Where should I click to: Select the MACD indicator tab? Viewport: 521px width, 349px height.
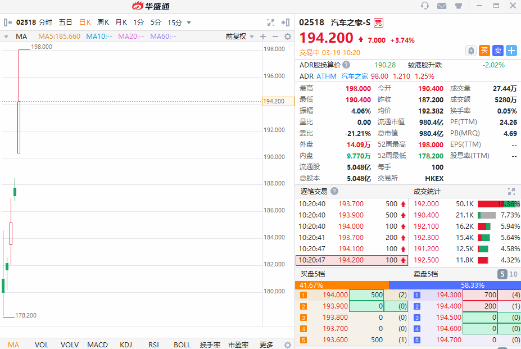pos(97,345)
